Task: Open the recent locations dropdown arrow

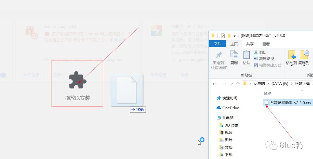Action: tap(232, 84)
